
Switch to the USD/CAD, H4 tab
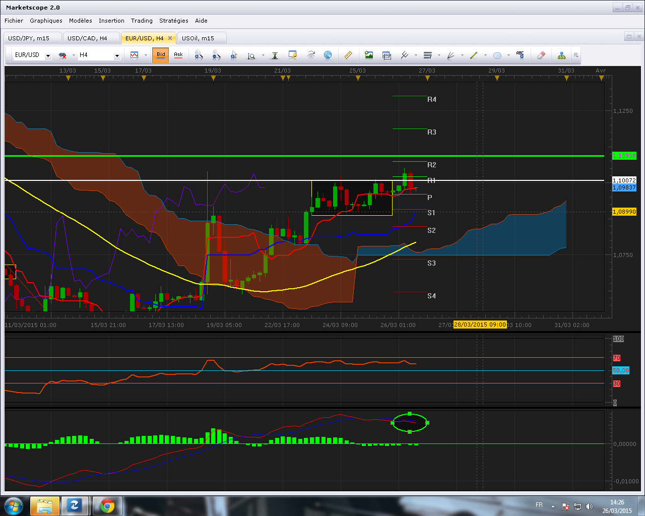coord(87,38)
